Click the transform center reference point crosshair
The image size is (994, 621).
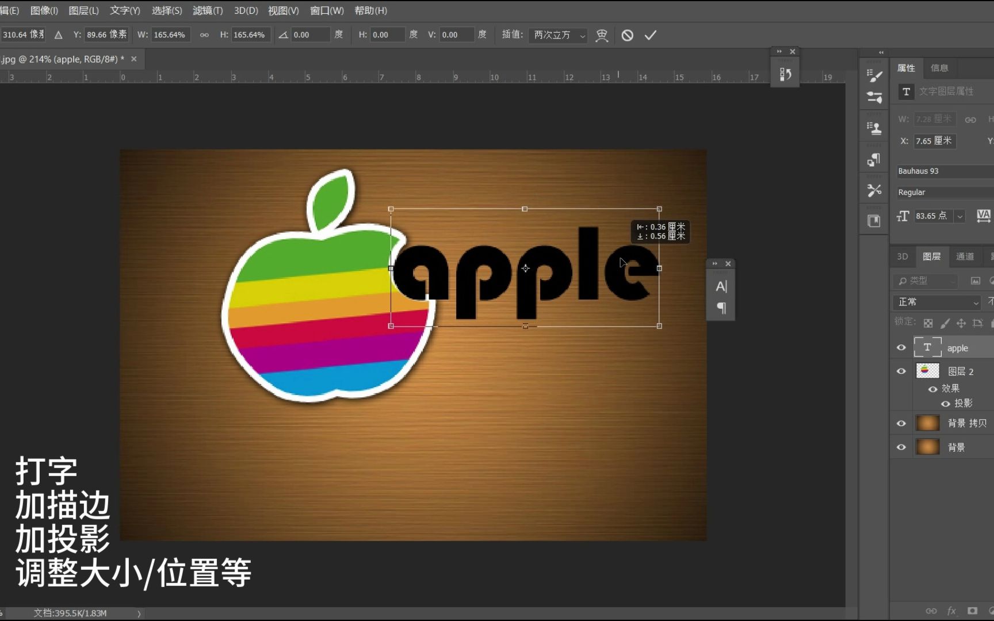[525, 268]
